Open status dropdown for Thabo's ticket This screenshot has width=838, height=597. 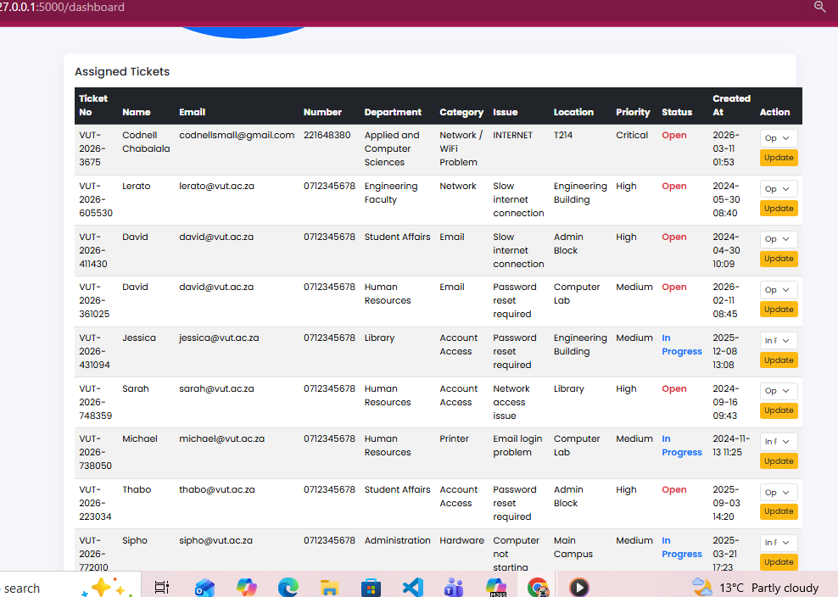pyautogui.click(x=778, y=492)
